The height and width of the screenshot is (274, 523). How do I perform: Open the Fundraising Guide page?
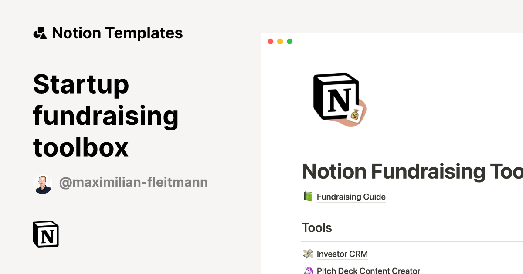pyautogui.click(x=351, y=197)
